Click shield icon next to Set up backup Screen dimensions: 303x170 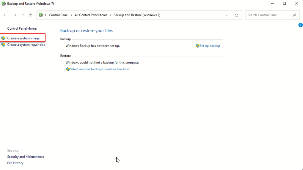[x=197, y=46]
